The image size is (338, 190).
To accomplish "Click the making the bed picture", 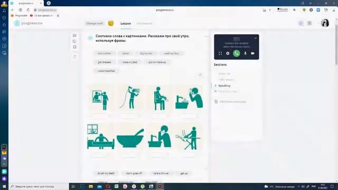I will pos(100,137).
